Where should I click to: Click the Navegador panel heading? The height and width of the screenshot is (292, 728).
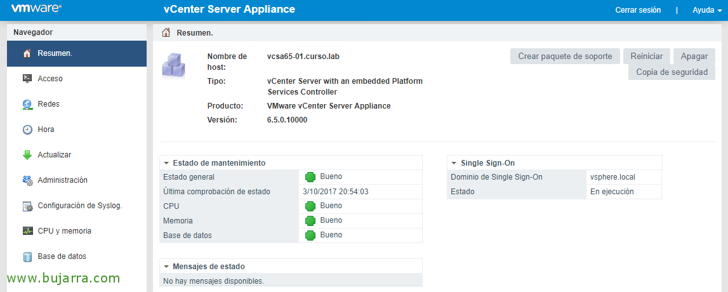coord(33,32)
